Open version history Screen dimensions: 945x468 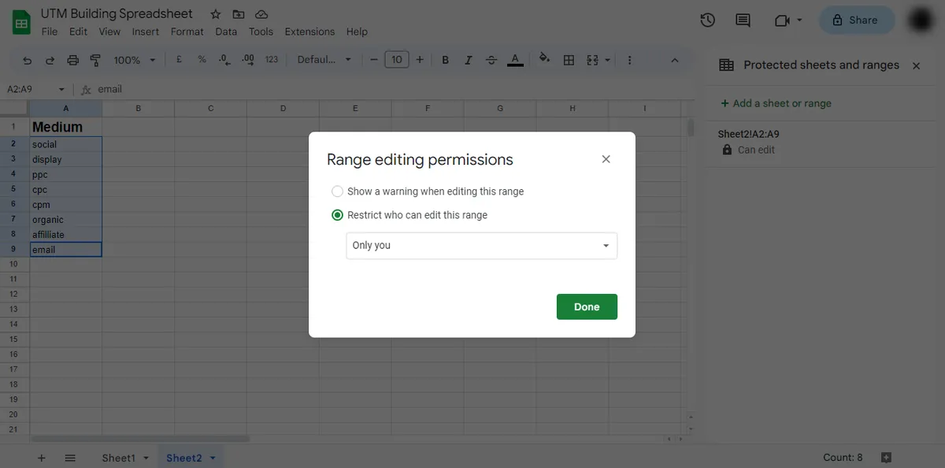(x=706, y=20)
